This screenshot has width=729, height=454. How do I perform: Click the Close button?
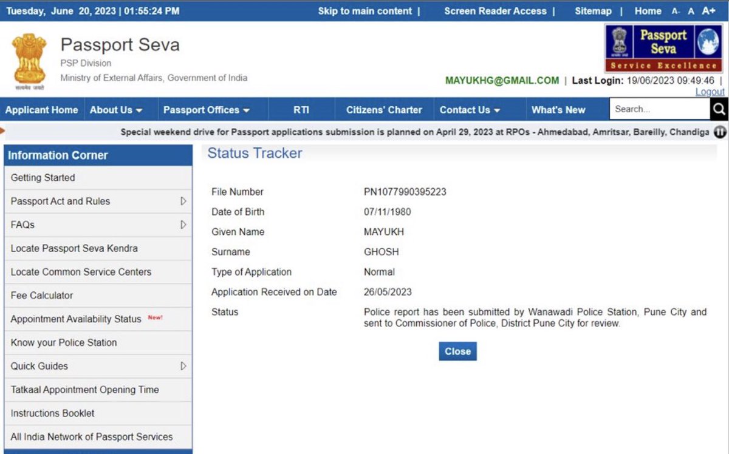(458, 351)
